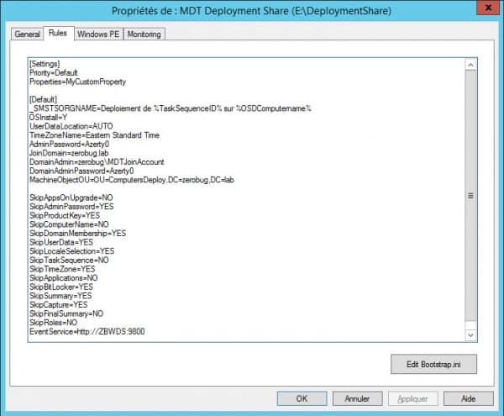
Task: Click the SkipDomainMembership=YES line
Action: pos(78,233)
